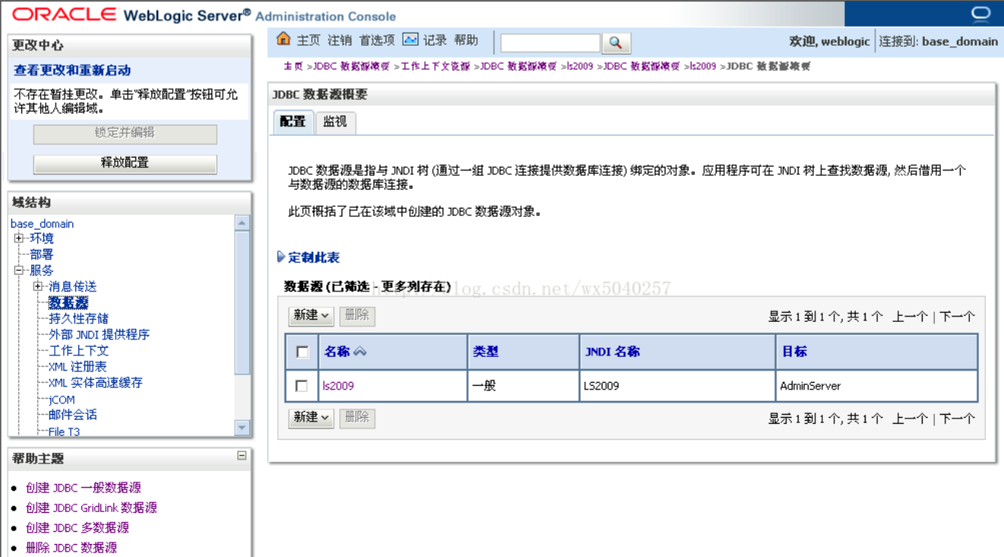Select 持久性存储 in the domain tree
The height and width of the screenshot is (557, 1004).
click(x=78, y=318)
